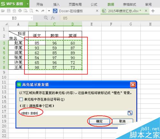160x139 pixels.
Task: Click the cell containing 许某
Action: pos(18,63)
